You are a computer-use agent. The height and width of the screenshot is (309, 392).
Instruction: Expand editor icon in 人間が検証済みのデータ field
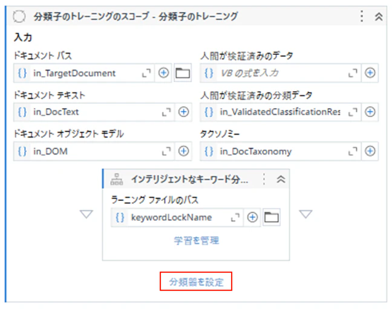click(x=353, y=73)
